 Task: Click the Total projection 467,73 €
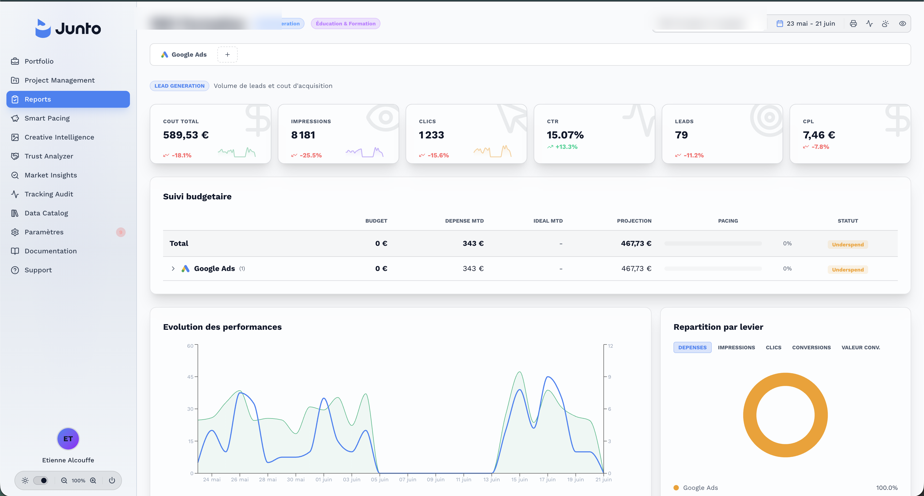click(636, 243)
